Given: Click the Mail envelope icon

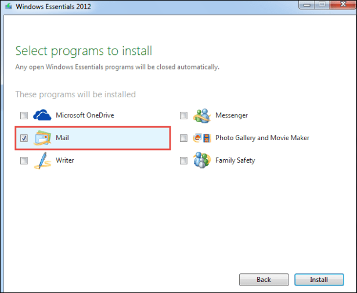Looking at the screenshot, I should coord(42,138).
